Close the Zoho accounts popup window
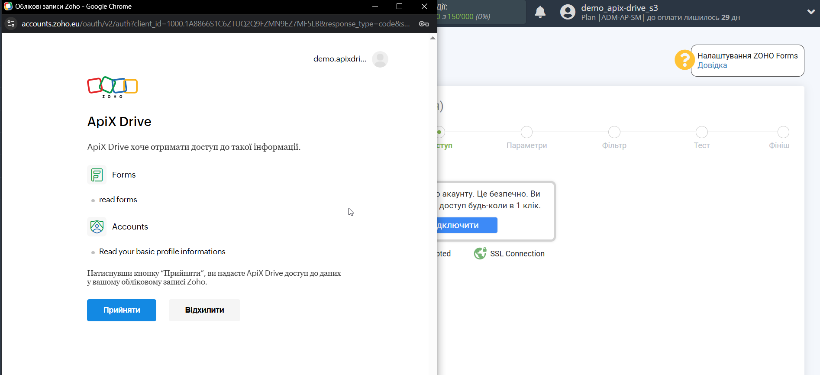The image size is (820, 375). [x=424, y=6]
